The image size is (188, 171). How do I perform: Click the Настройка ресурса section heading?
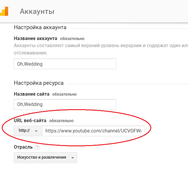click(39, 83)
